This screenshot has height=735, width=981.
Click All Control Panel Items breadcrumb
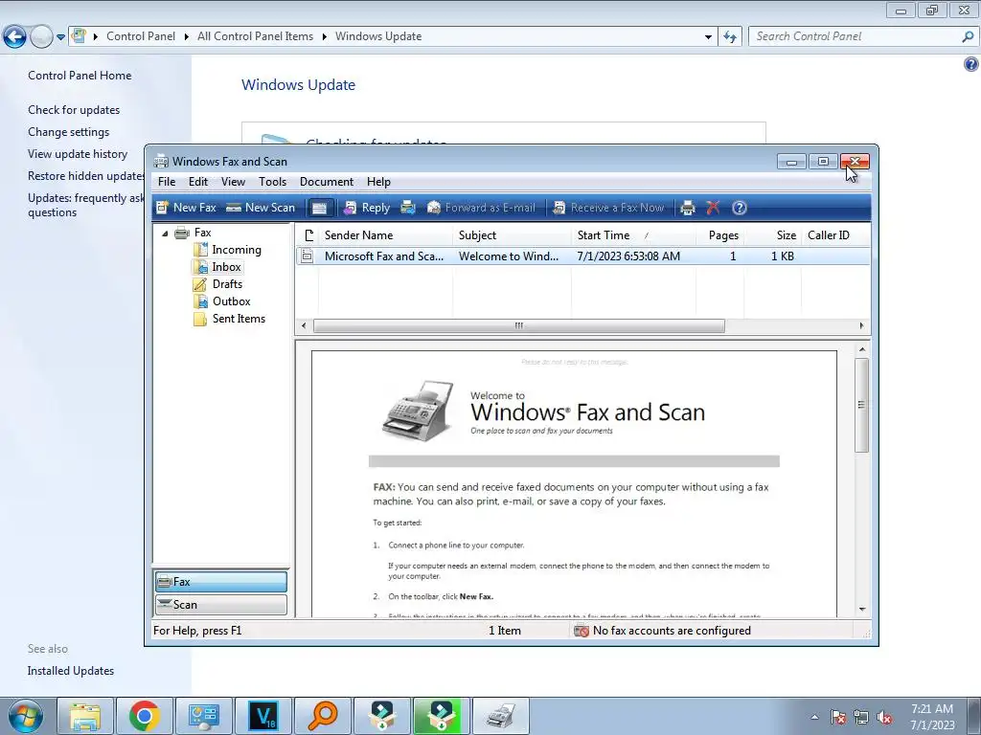(255, 36)
